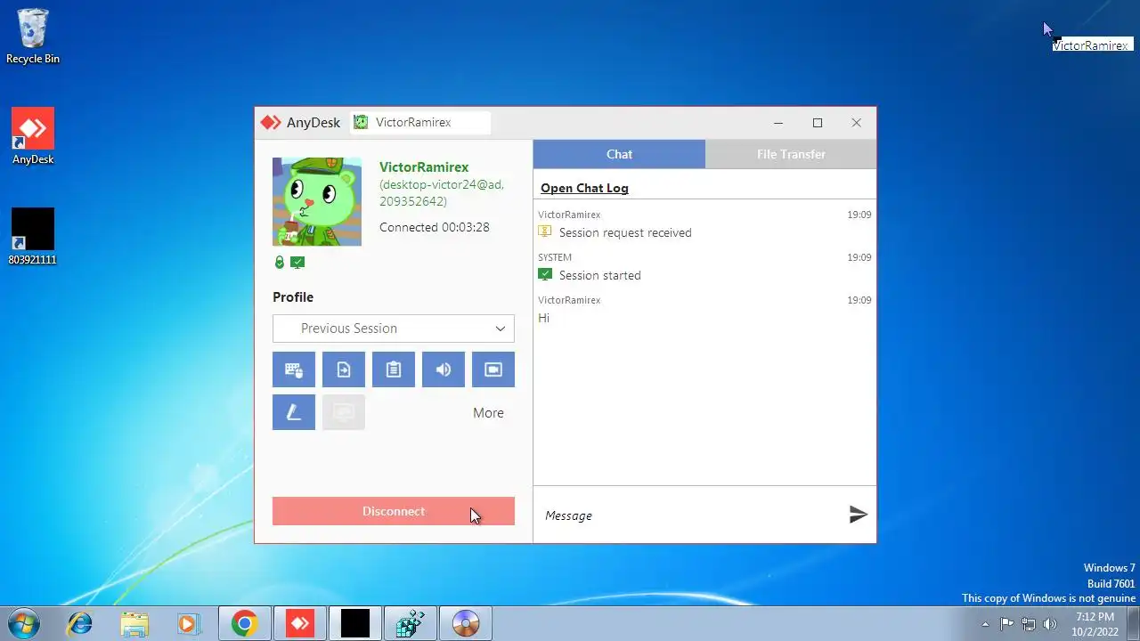Click the Connected 00:03:28 timer text
The height and width of the screenshot is (641, 1140).
pyautogui.click(x=435, y=227)
